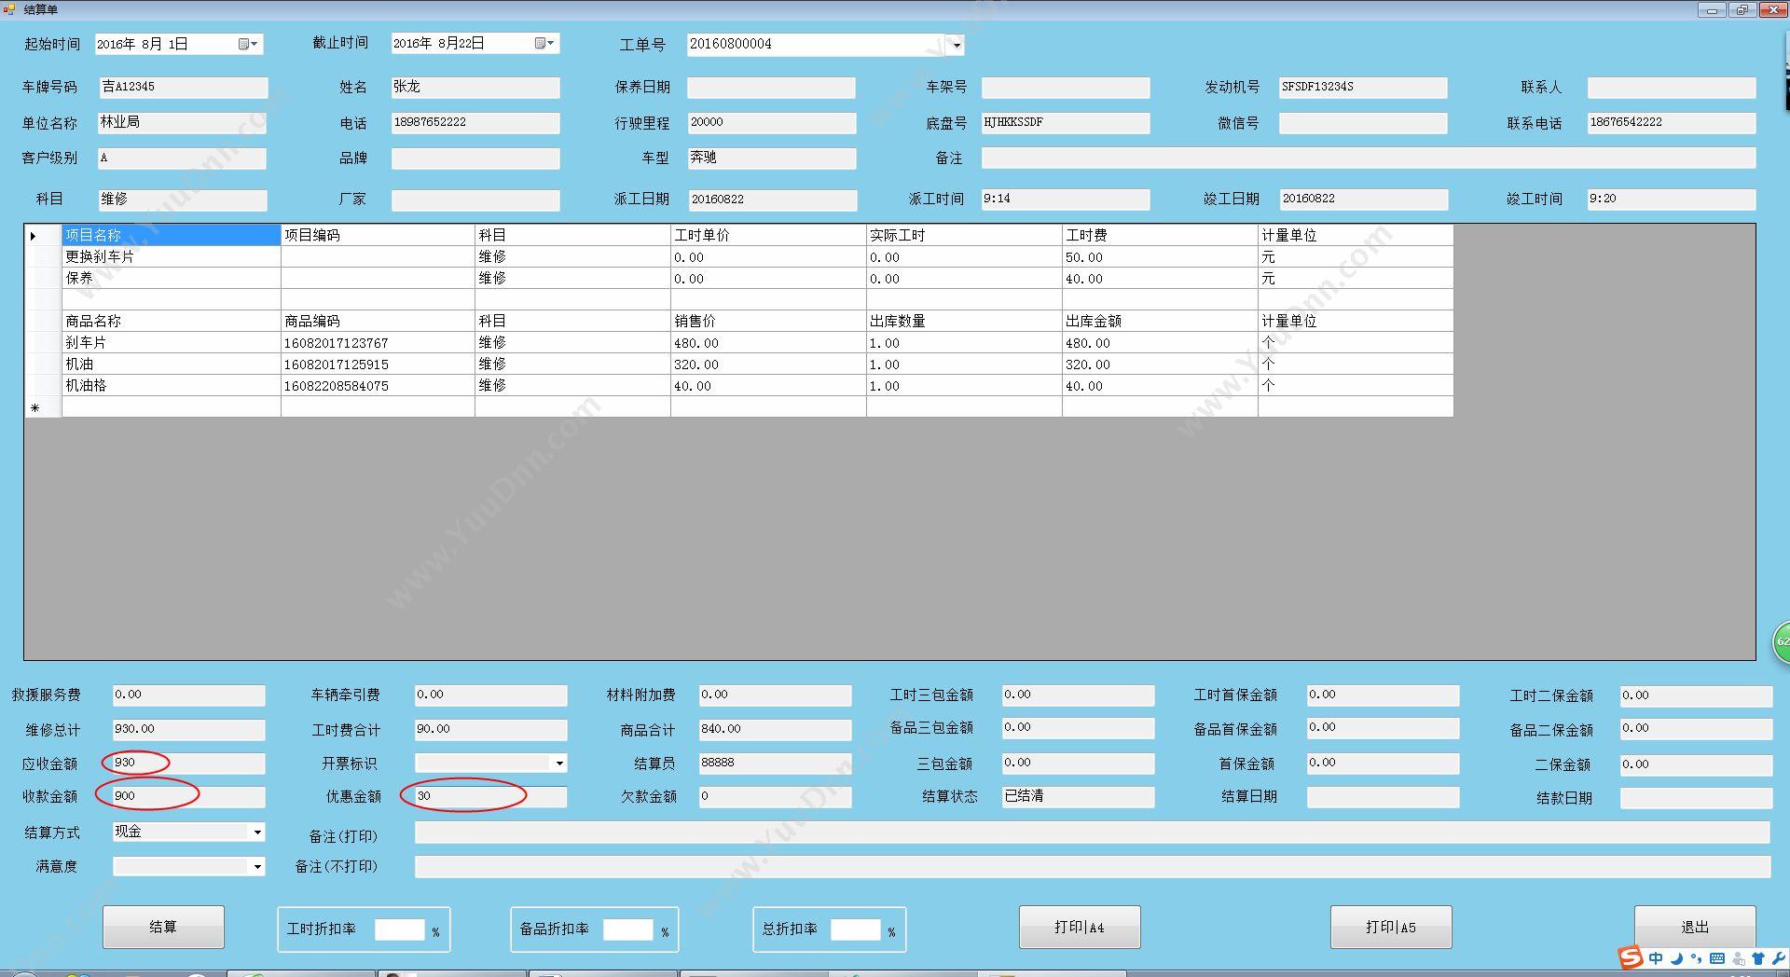Select the 机油格 product name cell
The image size is (1790, 977).
171,386
